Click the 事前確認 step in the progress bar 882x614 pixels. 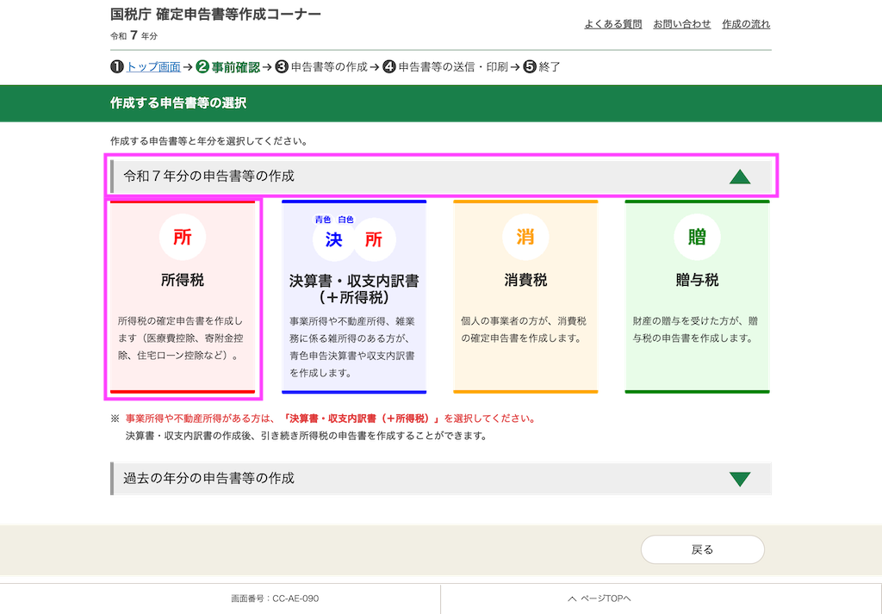[235, 66]
